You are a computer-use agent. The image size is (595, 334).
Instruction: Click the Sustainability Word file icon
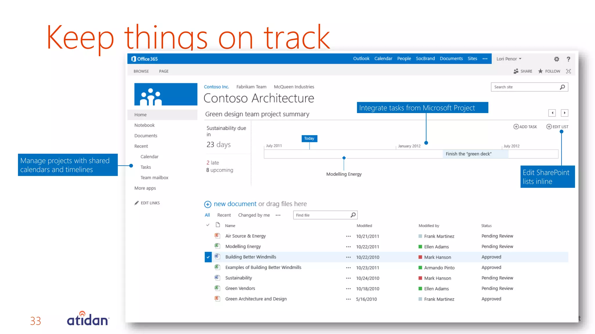tap(217, 278)
